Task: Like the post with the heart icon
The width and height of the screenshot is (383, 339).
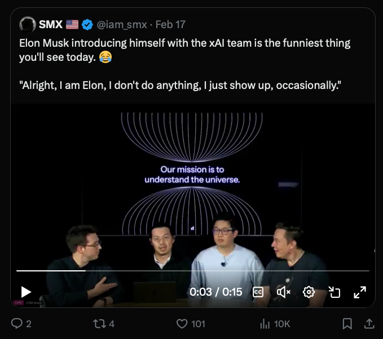Action: (182, 324)
